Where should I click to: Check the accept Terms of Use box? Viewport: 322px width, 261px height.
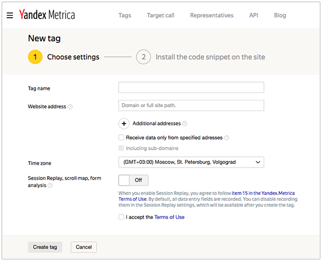tap(121, 217)
